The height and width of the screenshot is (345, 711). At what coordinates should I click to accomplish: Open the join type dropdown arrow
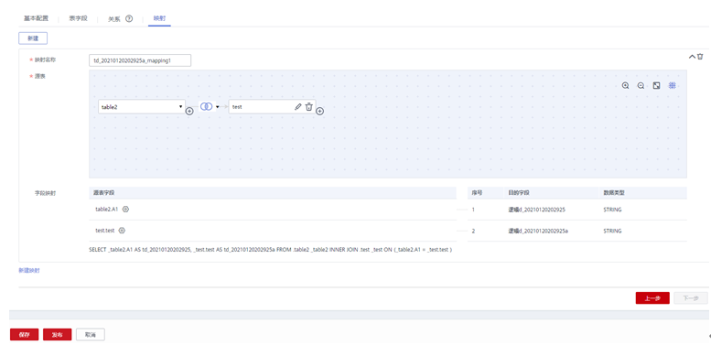(217, 106)
